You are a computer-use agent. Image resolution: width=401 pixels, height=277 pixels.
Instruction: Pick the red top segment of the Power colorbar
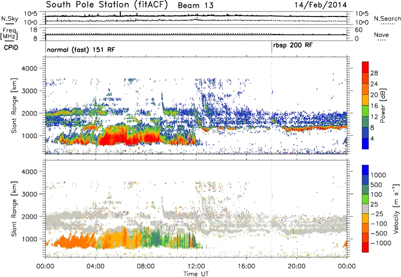(365, 67)
